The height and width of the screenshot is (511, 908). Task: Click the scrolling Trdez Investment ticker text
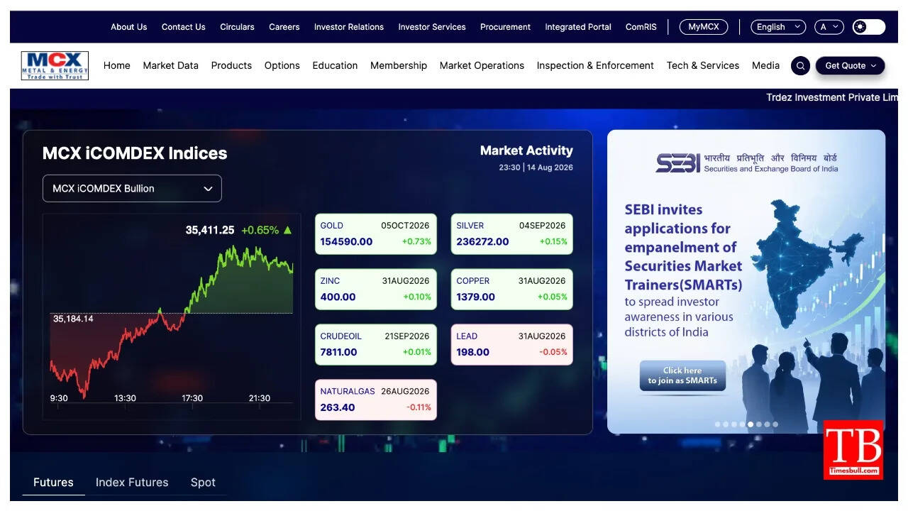click(x=832, y=97)
